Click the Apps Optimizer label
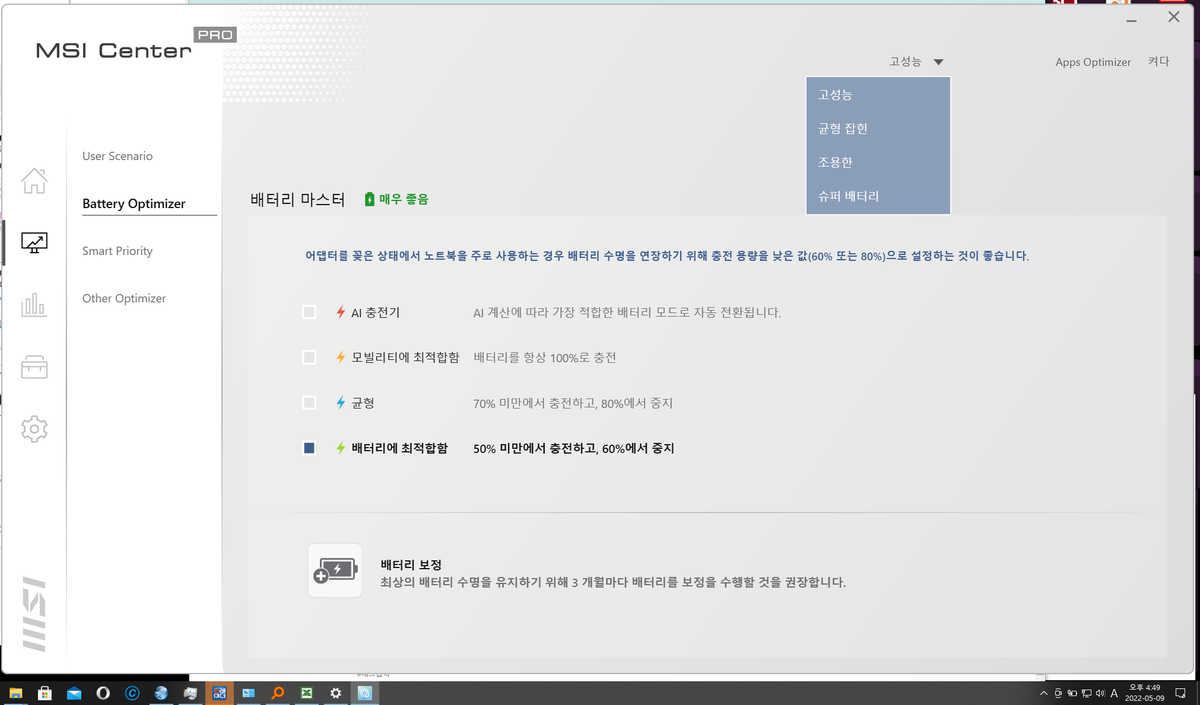 click(1093, 62)
